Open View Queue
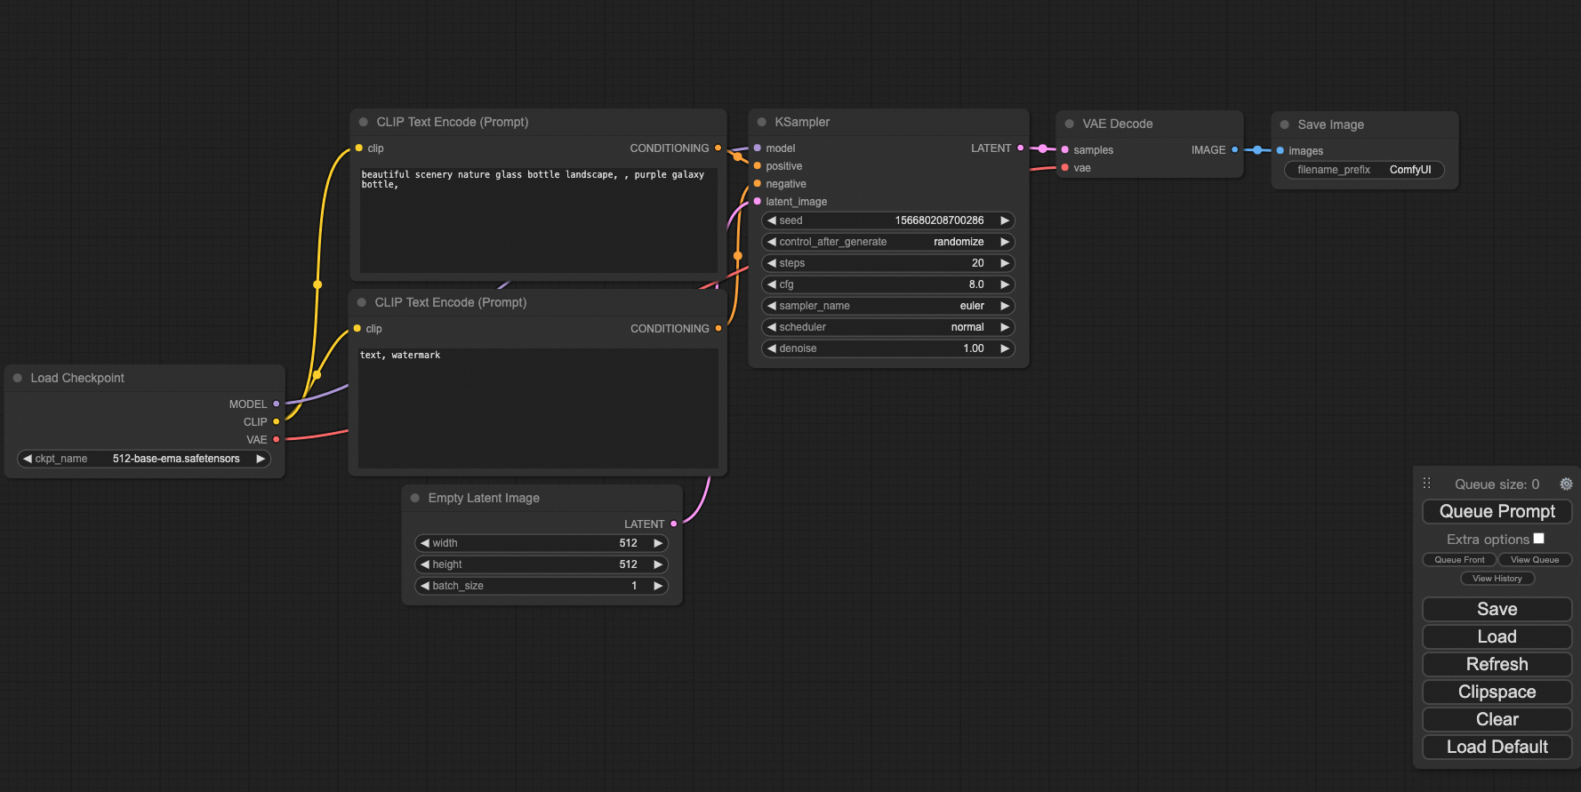The image size is (1581, 792). [1535, 560]
